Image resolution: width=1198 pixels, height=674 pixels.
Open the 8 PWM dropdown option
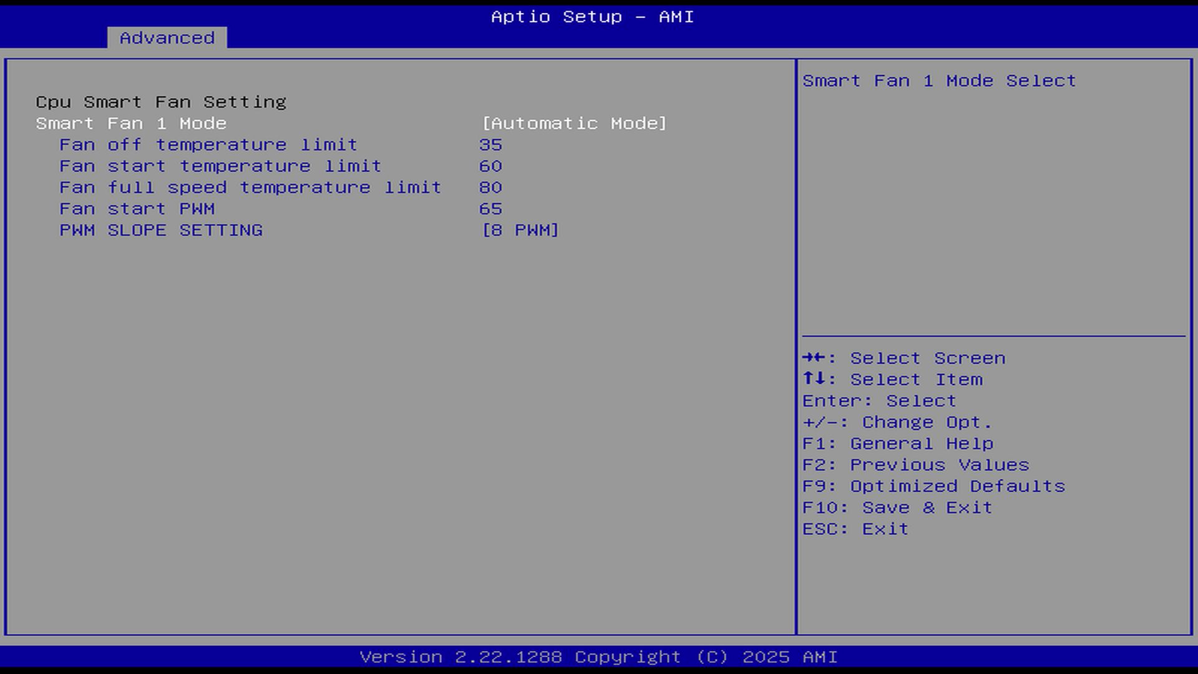tap(520, 230)
